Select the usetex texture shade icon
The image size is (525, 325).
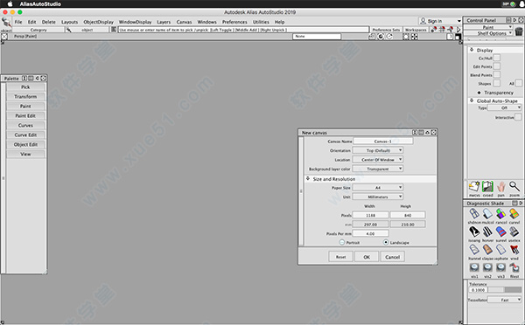pyautogui.click(x=514, y=232)
